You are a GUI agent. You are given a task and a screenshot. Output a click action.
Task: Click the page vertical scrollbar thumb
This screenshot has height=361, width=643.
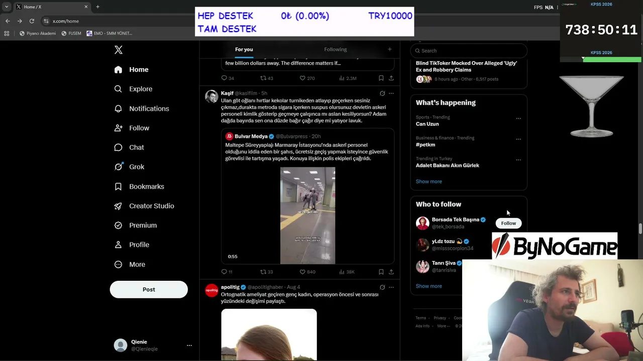click(640, 229)
